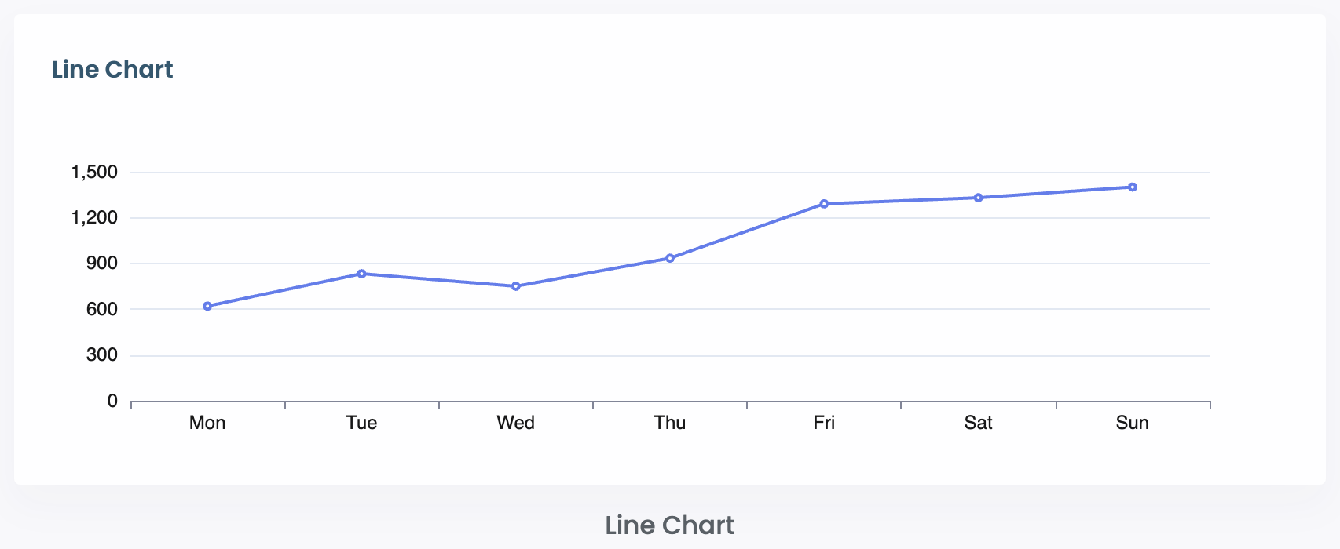Click the Saturday data point marker
1340x549 pixels.
coord(978,198)
